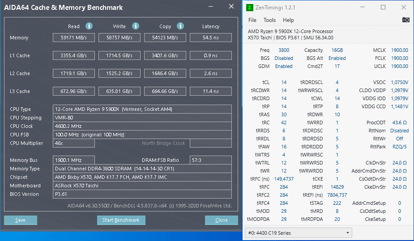Open the memory module dropdown '#0: 4400 C19 Series'
Screen dimensions: 414x241
pyautogui.click(x=299, y=233)
